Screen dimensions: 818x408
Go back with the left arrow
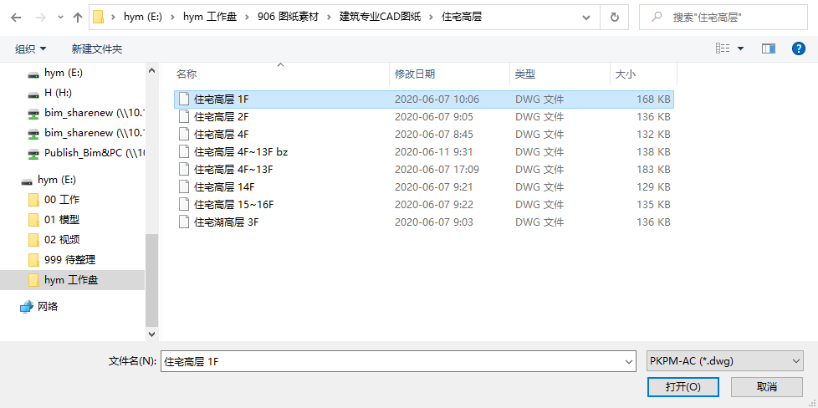click(x=16, y=18)
